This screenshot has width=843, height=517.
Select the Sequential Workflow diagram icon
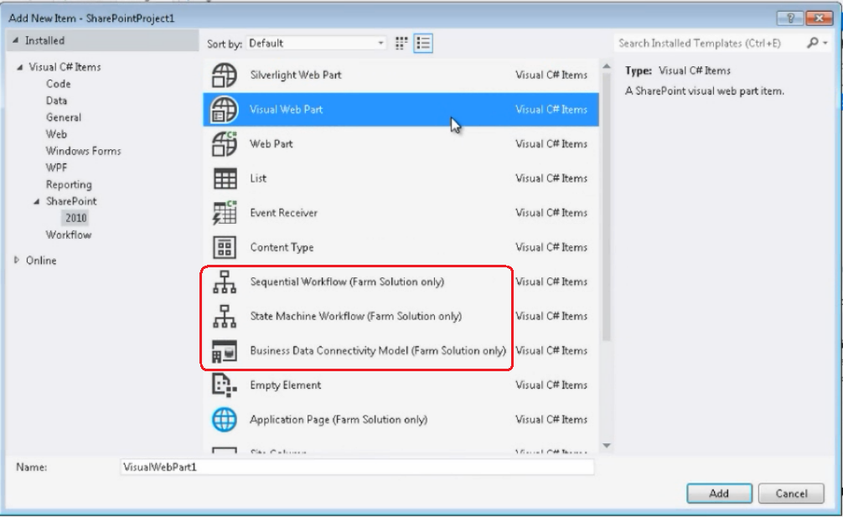point(225,282)
